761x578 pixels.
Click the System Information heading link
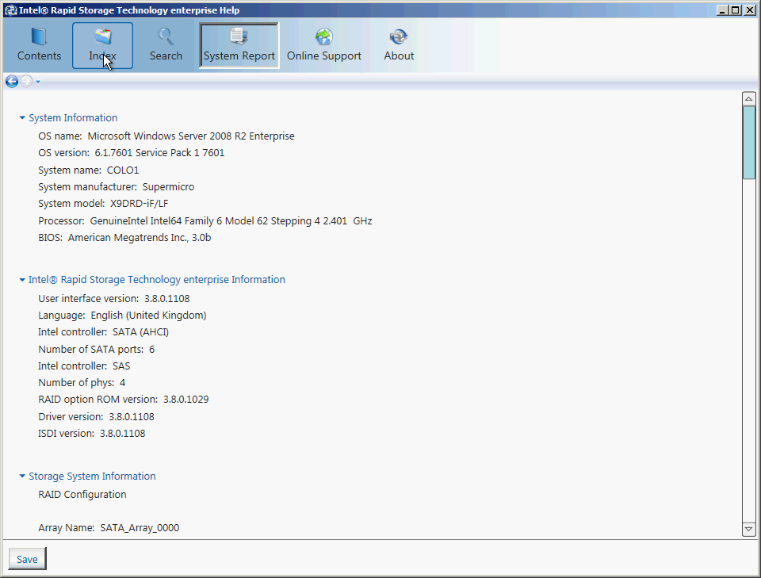coord(73,118)
